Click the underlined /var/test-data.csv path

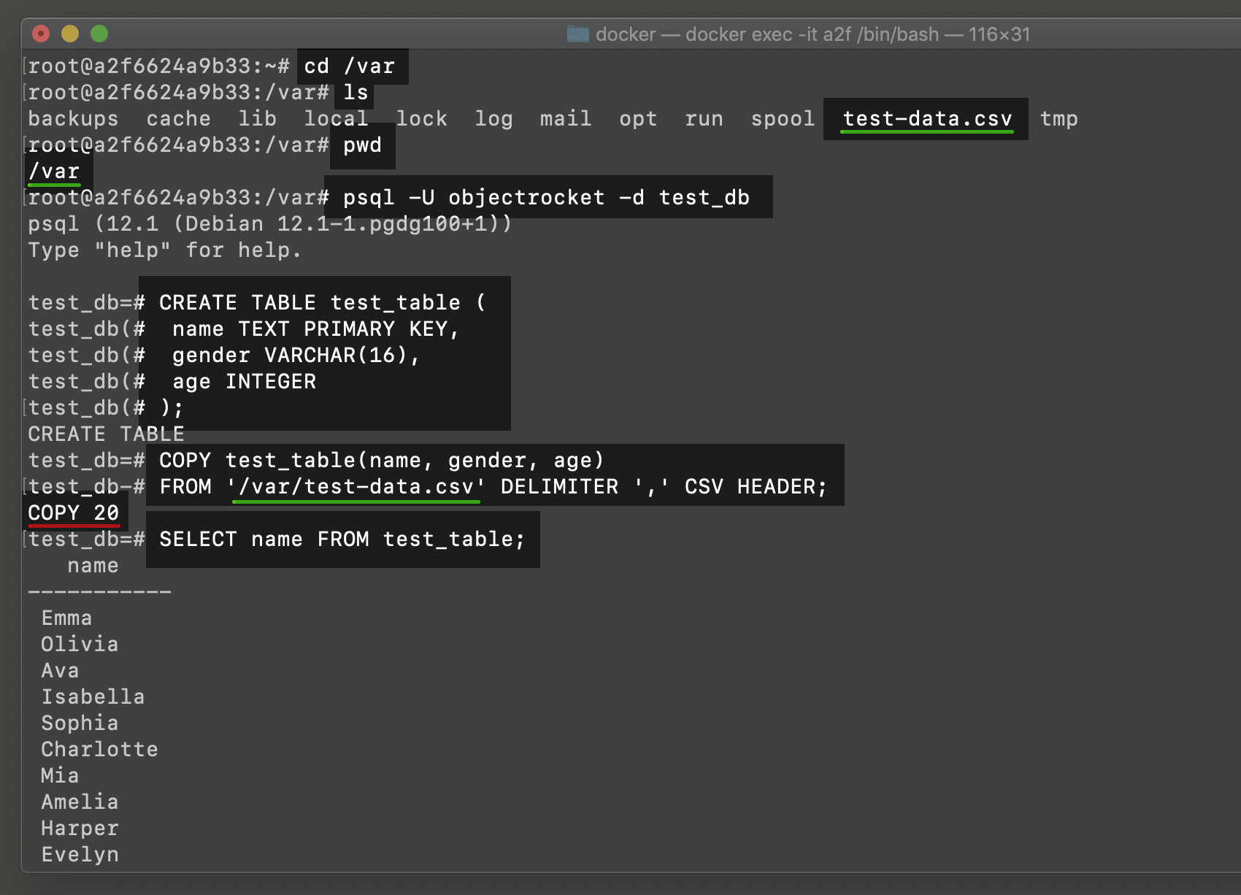[356, 486]
